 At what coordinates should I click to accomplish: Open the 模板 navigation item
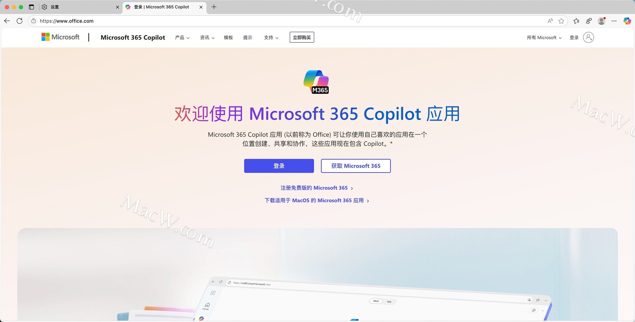click(228, 38)
